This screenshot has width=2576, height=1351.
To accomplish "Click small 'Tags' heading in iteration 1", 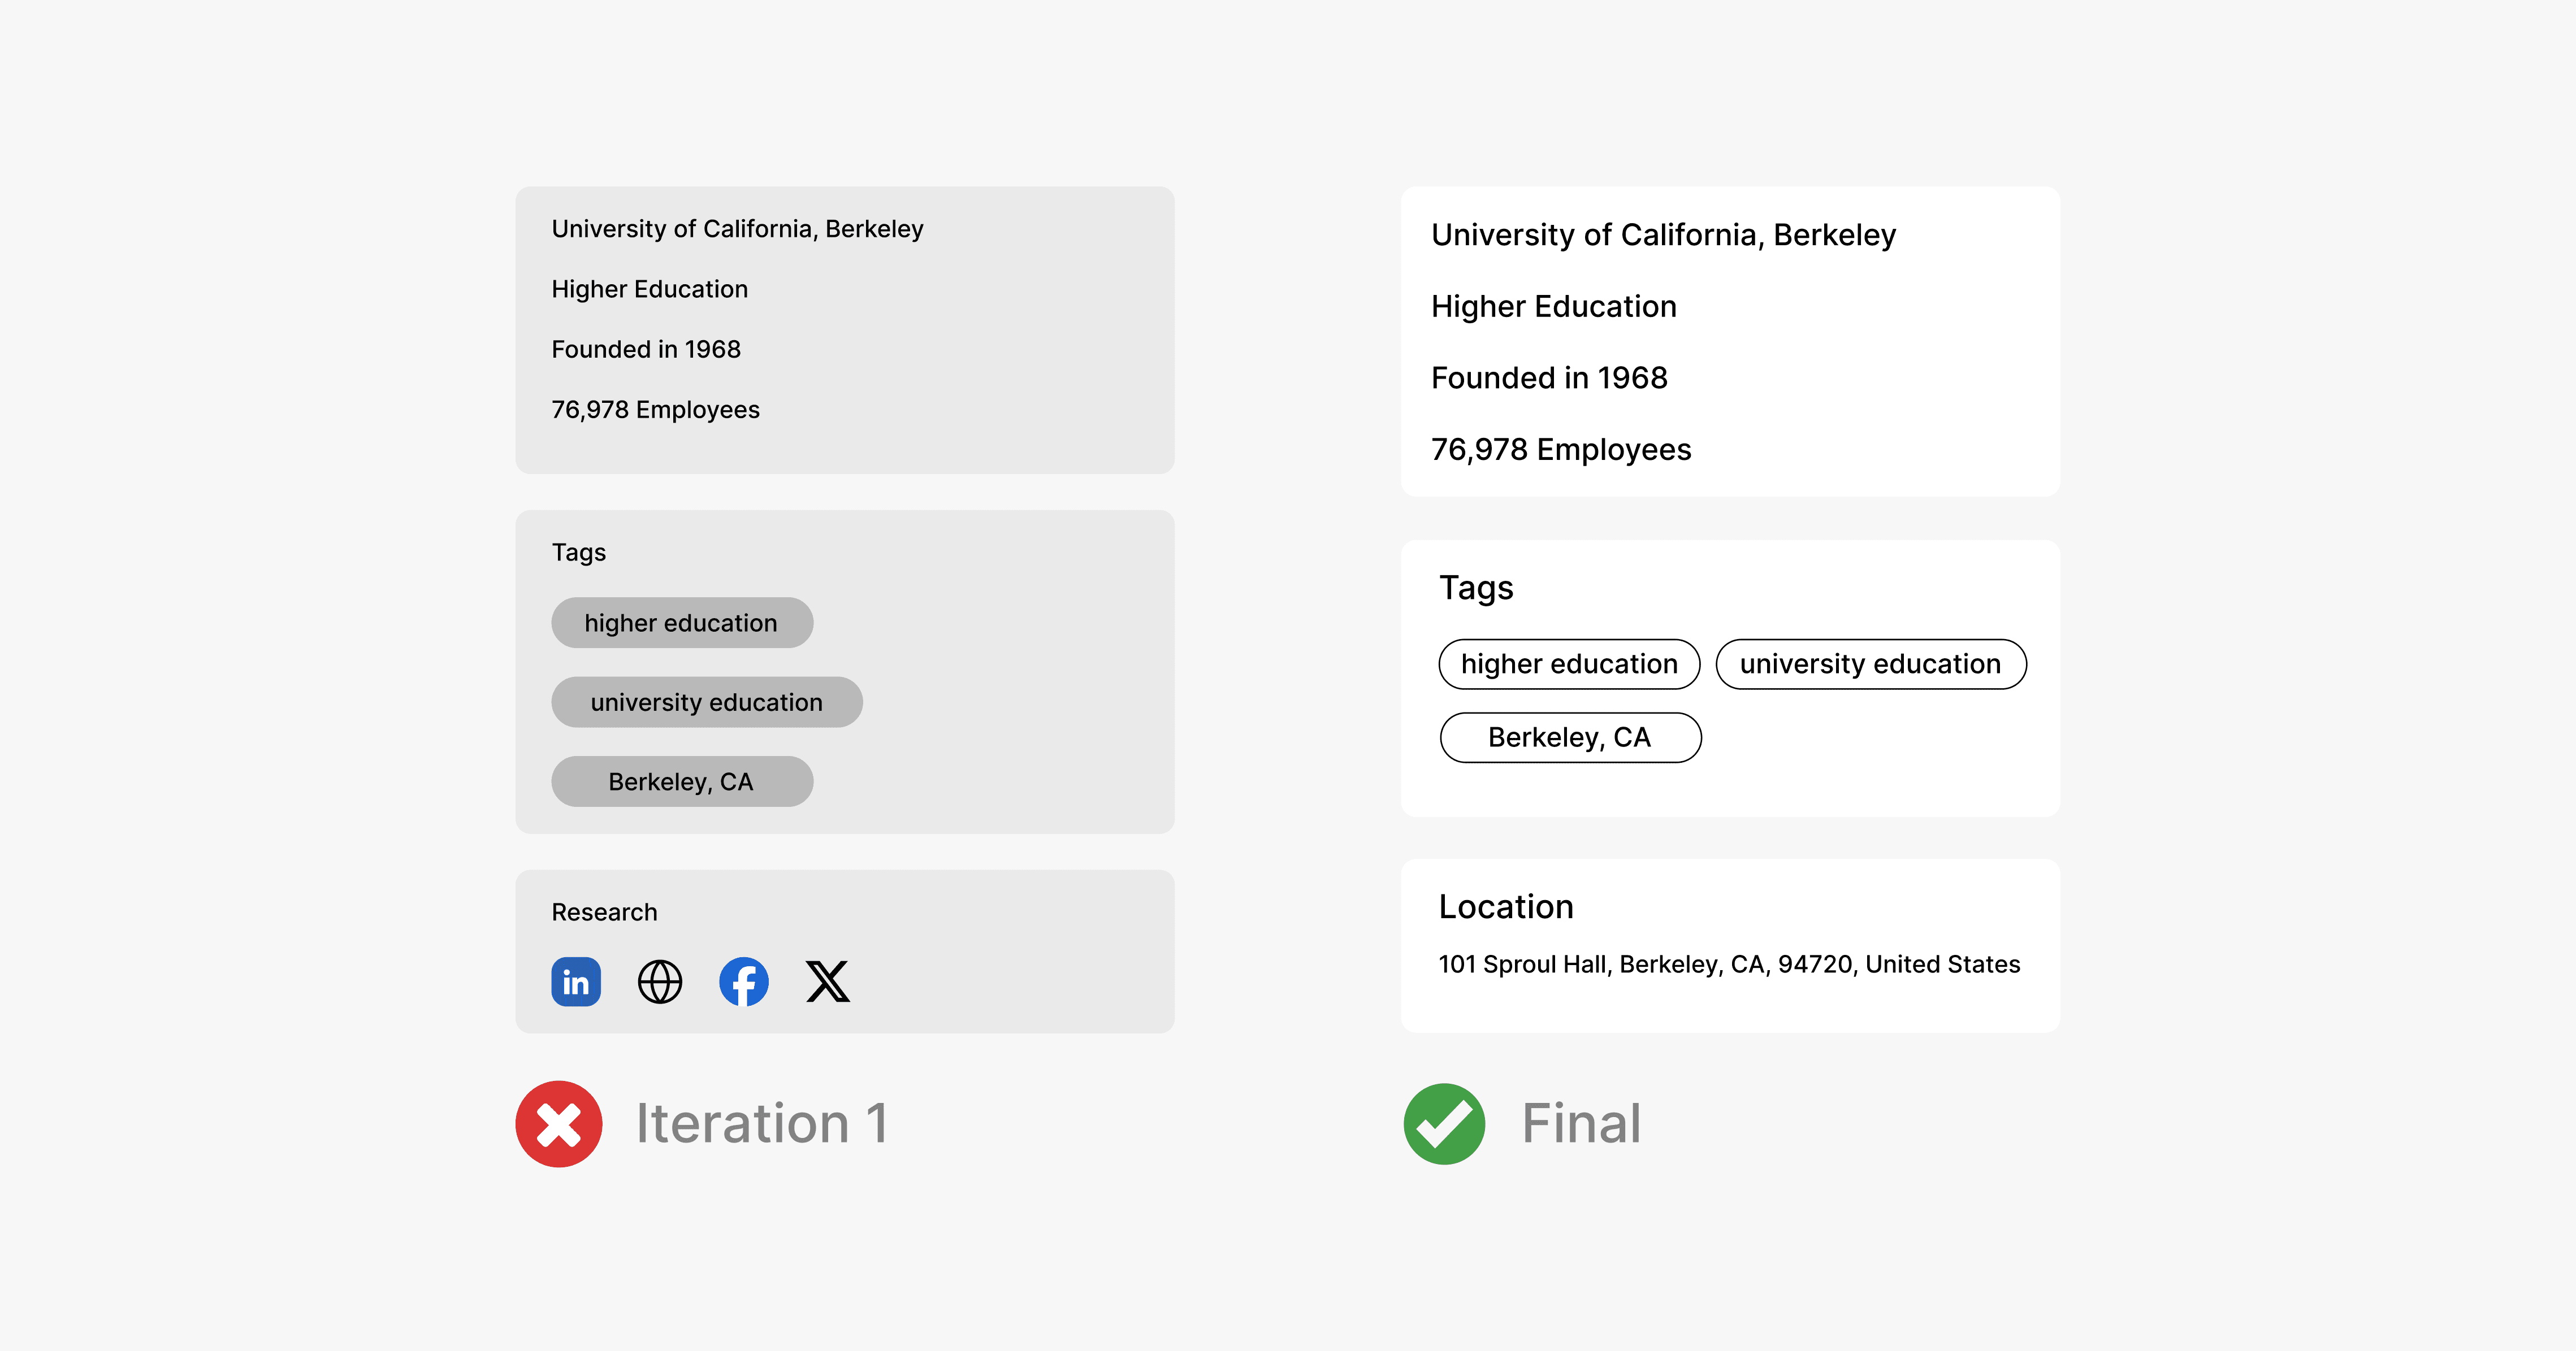I will point(578,553).
